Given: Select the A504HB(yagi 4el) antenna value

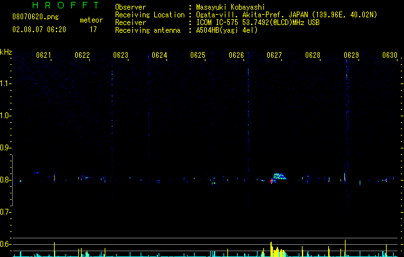Looking at the screenshot, I should click(x=227, y=30).
